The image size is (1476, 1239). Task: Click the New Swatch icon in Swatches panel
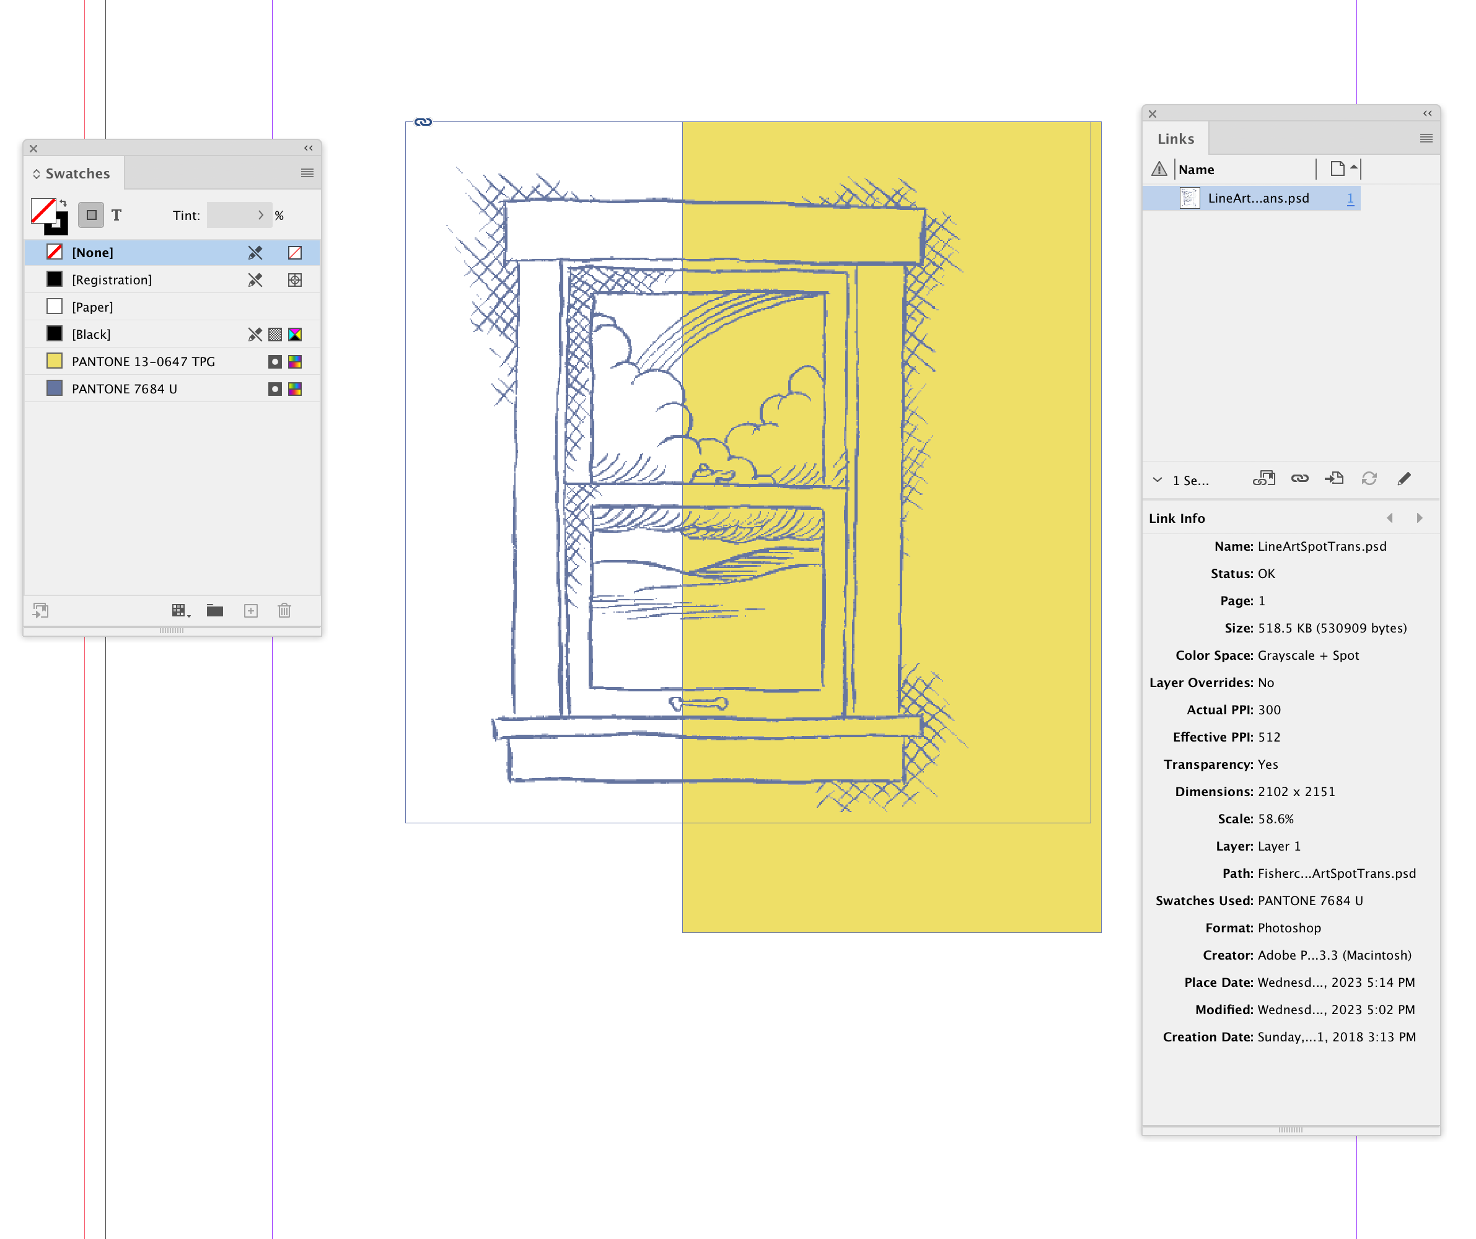250,611
